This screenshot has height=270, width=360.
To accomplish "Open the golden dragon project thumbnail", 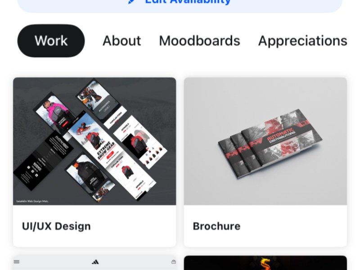I will point(265,263).
